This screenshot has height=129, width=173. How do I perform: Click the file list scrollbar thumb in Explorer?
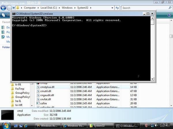[x=171, y=36]
